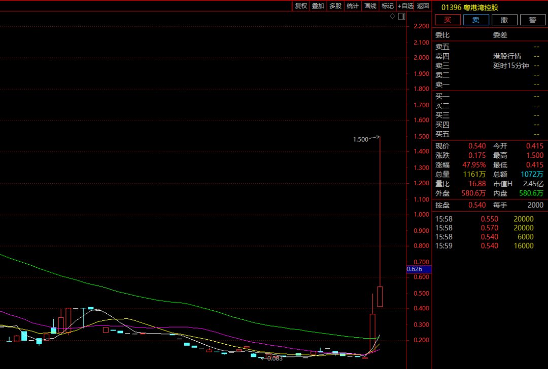Click the 2.200 price axis label

click(421, 26)
